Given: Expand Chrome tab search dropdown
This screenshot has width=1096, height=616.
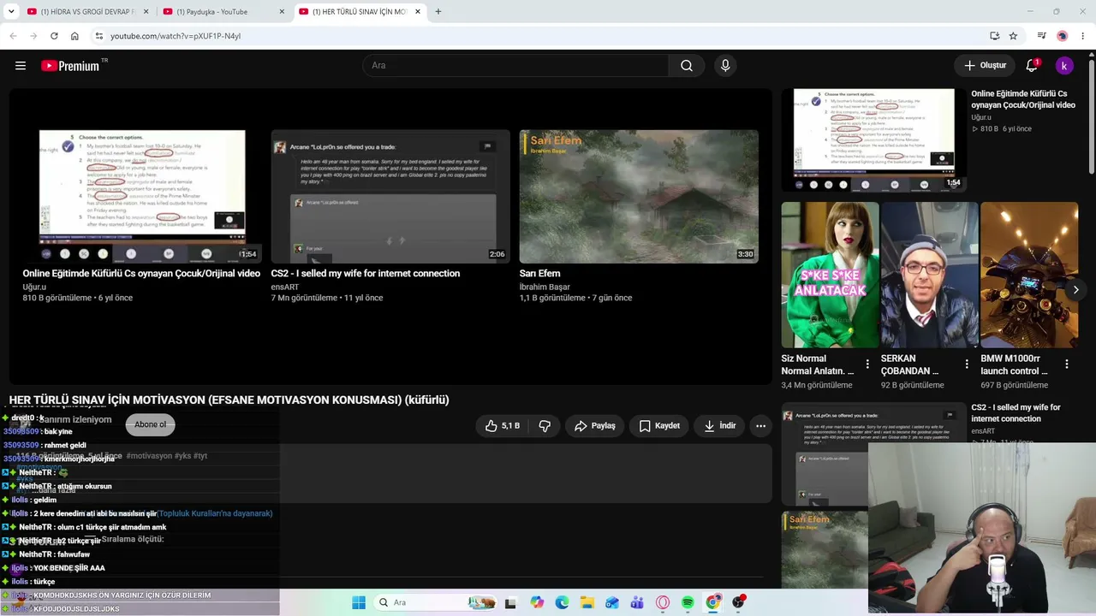Looking at the screenshot, I should click(x=11, y=12).
